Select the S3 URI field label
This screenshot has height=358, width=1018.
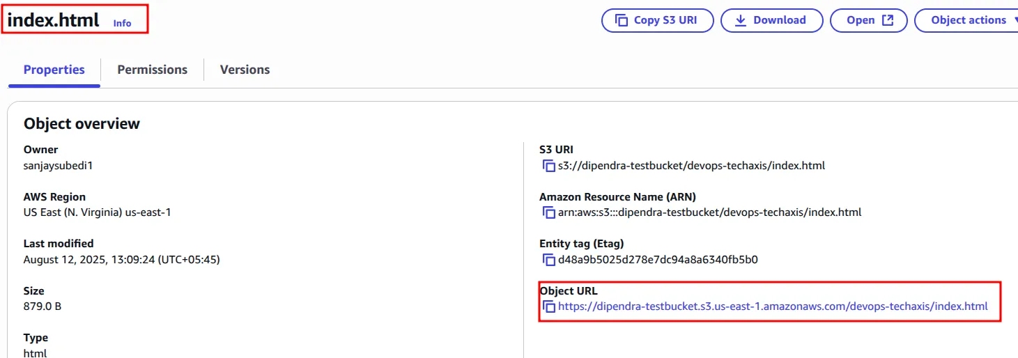pos(556,150)
